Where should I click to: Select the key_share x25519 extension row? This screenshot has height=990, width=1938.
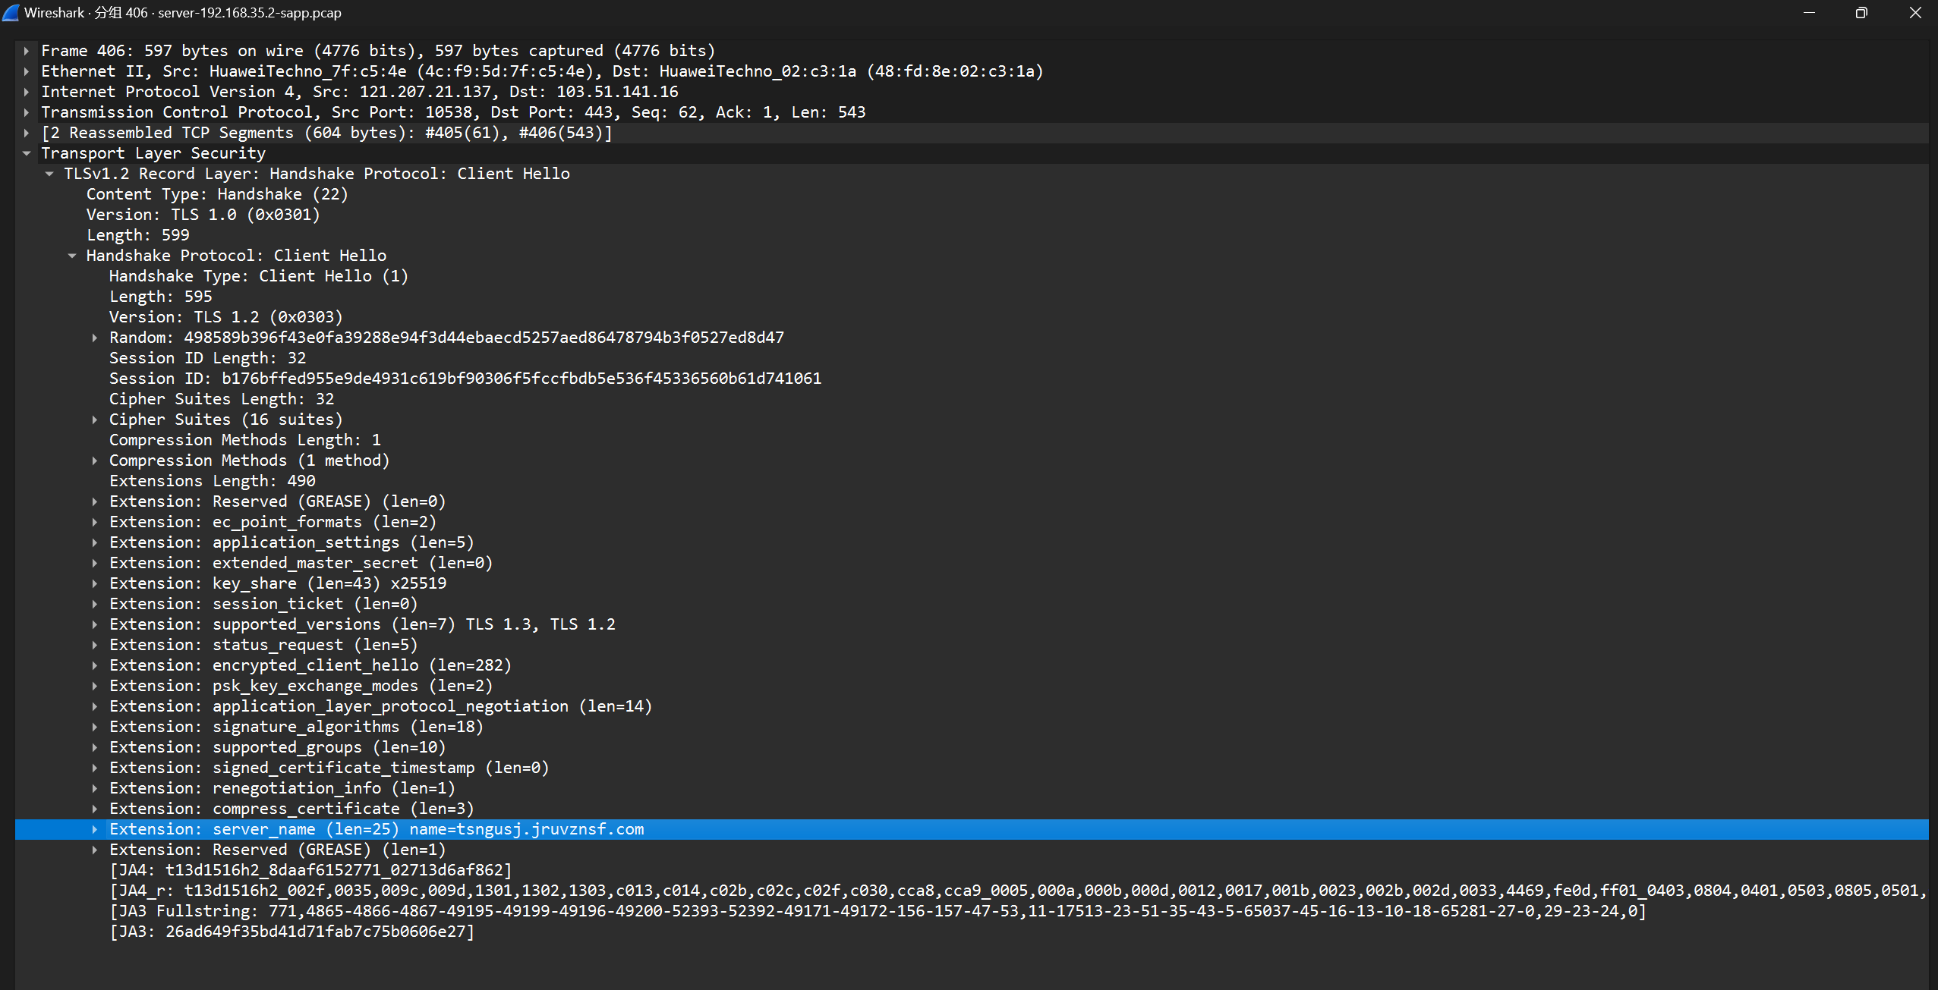277,583
